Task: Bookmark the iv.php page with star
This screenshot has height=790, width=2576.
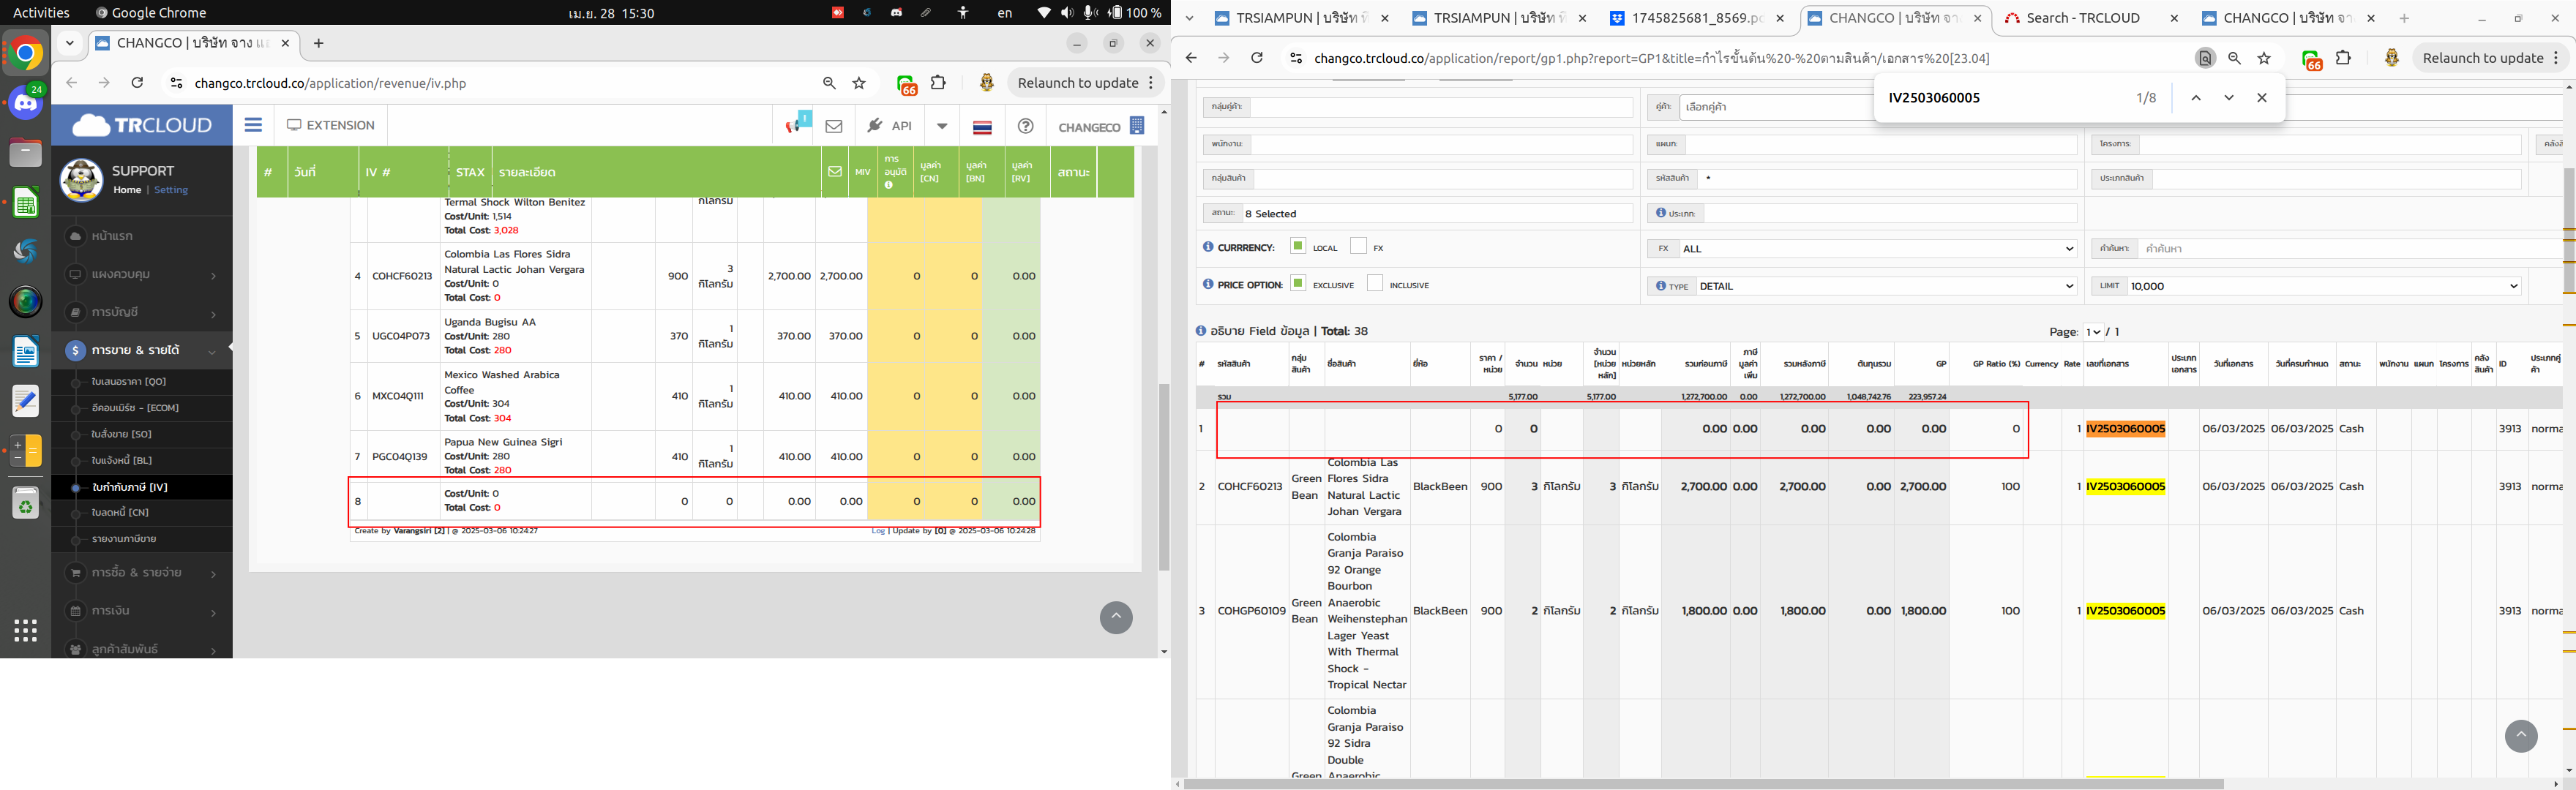Action: click(859, 83)
